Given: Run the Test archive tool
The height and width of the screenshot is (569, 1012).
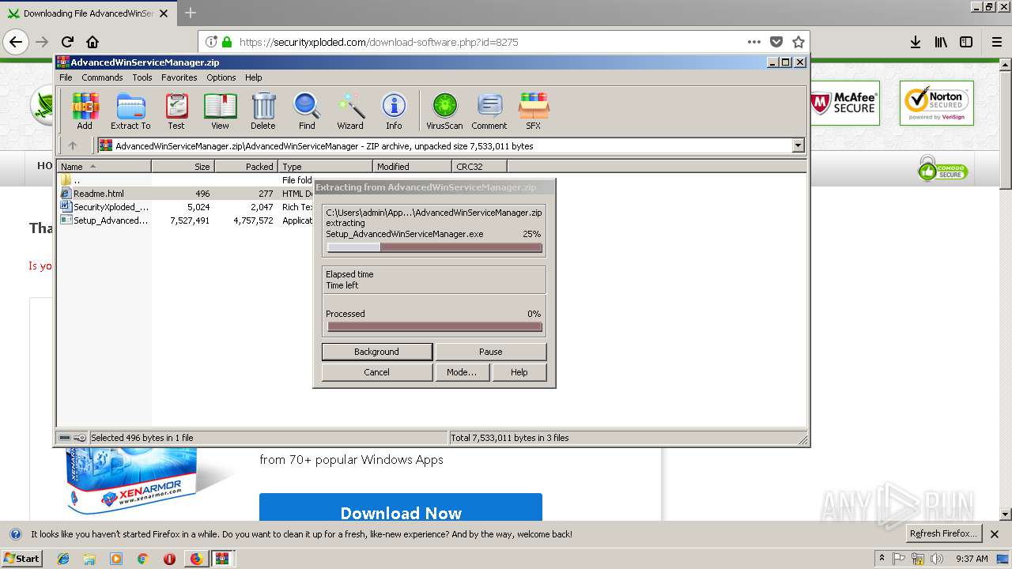Looking at the screenshot, I should [x=176, y=111].
